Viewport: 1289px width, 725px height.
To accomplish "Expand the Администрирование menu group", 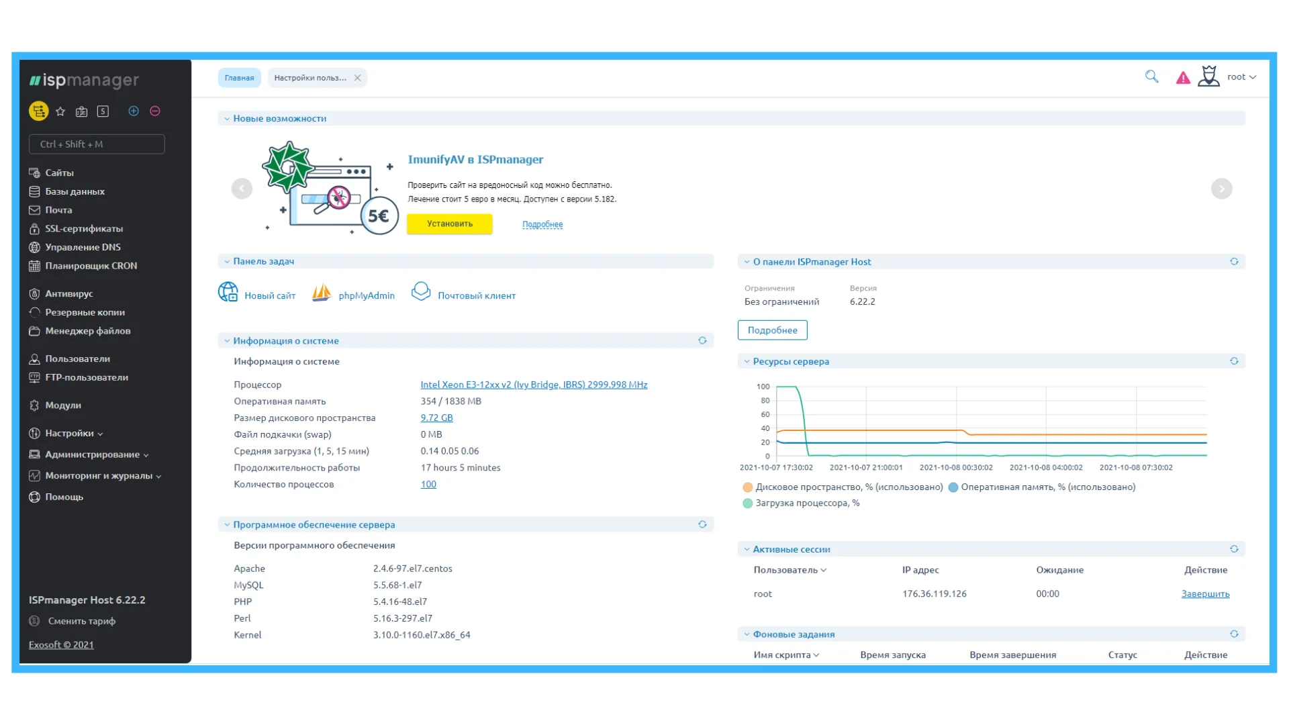I will pos(89,454).
